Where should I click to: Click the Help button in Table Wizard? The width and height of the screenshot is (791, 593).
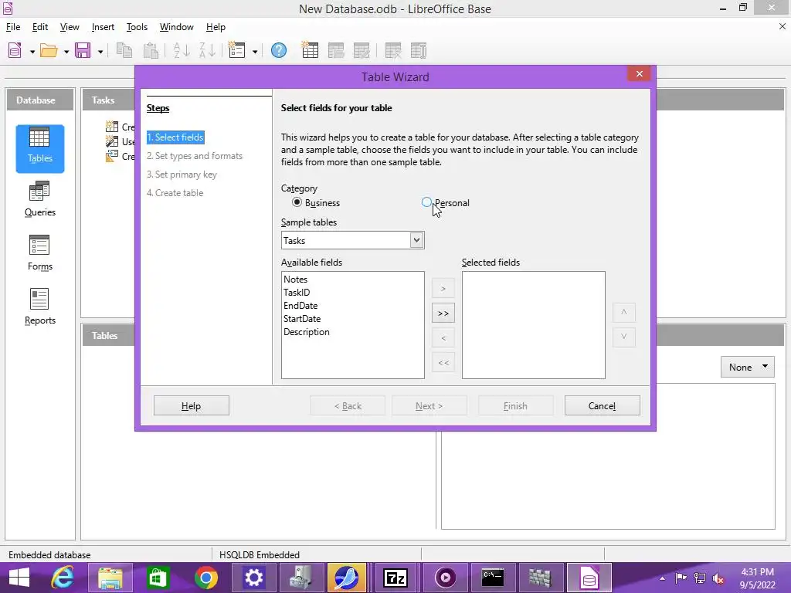(192, 405)
